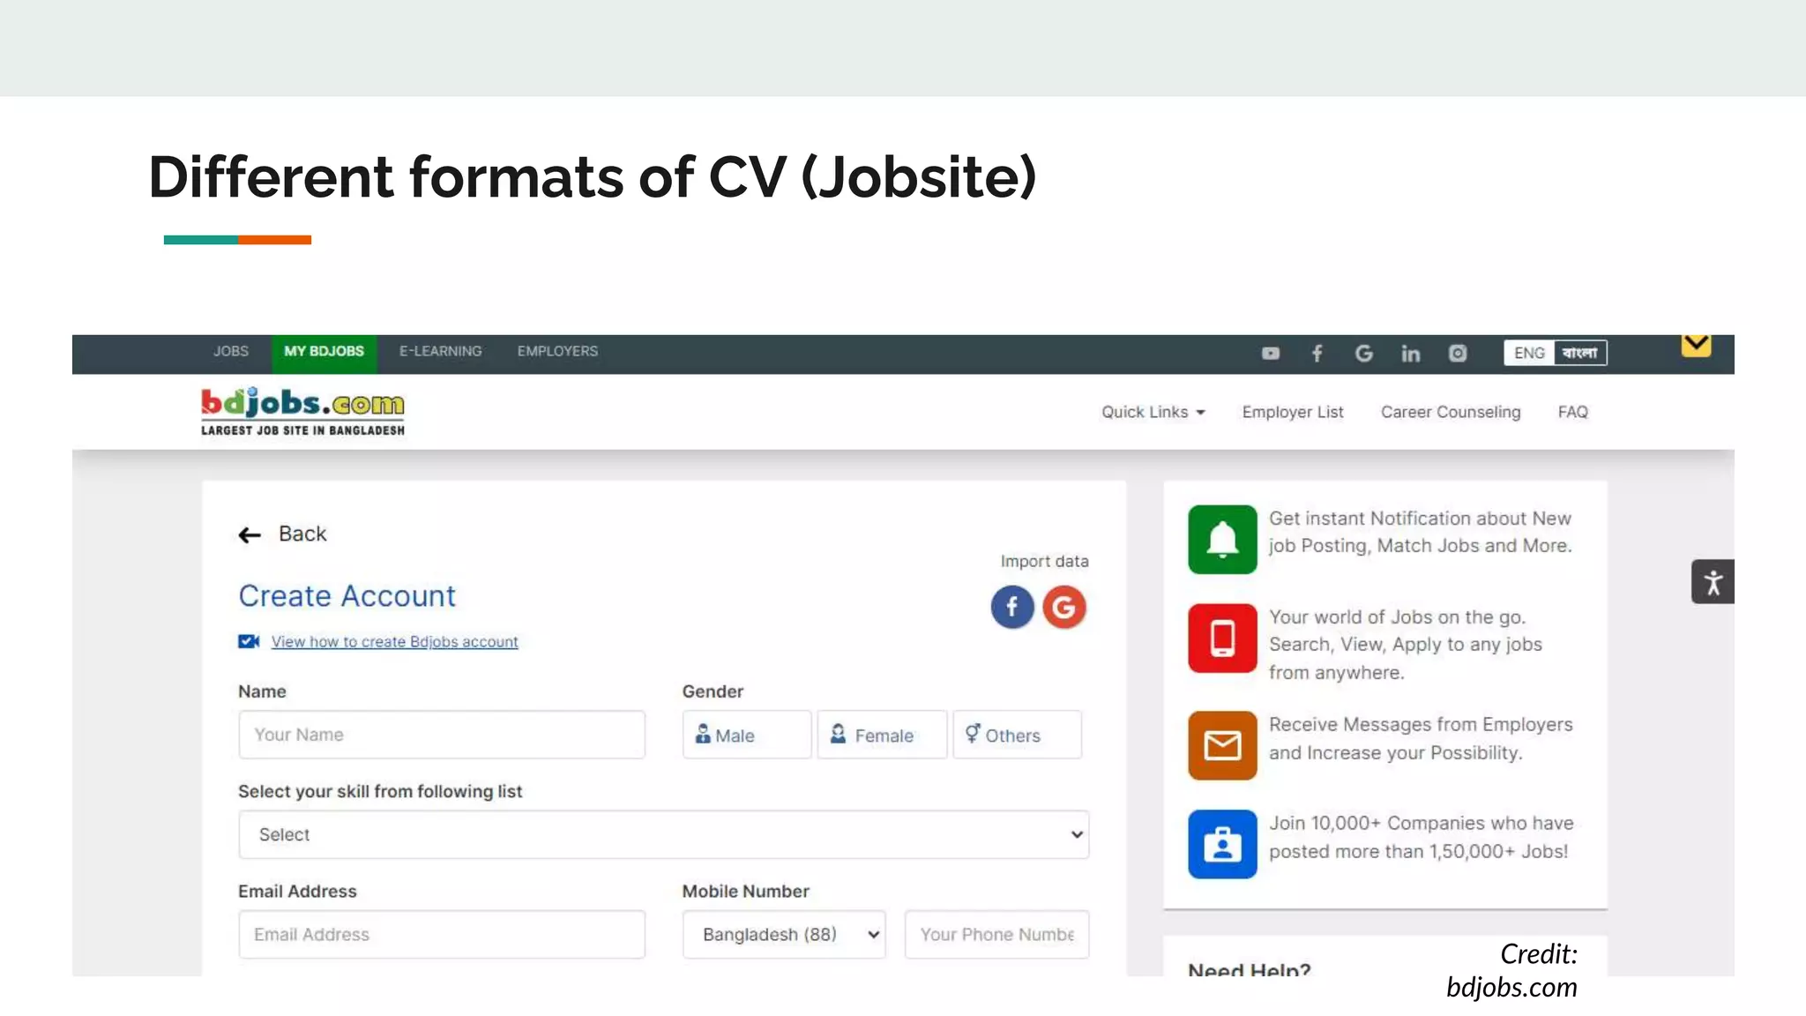
Task: Choose the Others gender option
Action: tap(1016, 735)
